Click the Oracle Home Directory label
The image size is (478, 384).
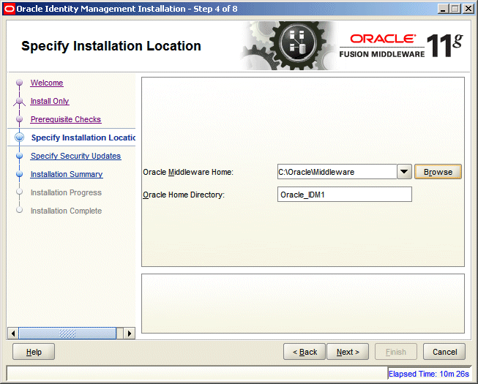pyautogui.click(x=184, y=195)
